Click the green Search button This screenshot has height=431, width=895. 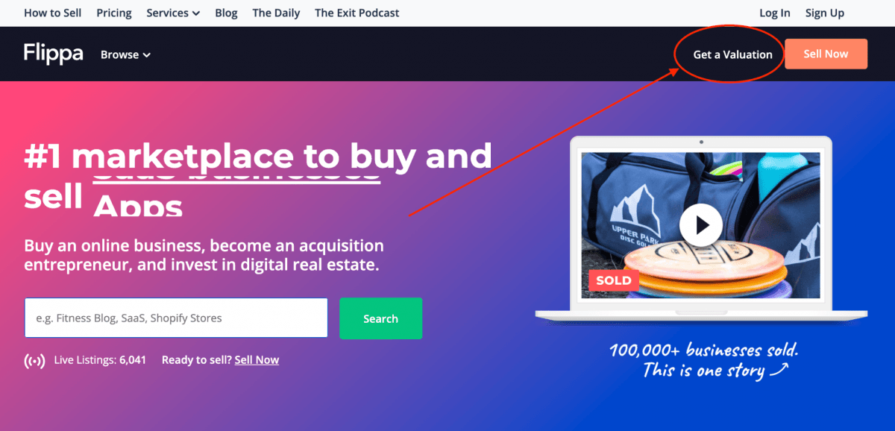coord(380,318)
